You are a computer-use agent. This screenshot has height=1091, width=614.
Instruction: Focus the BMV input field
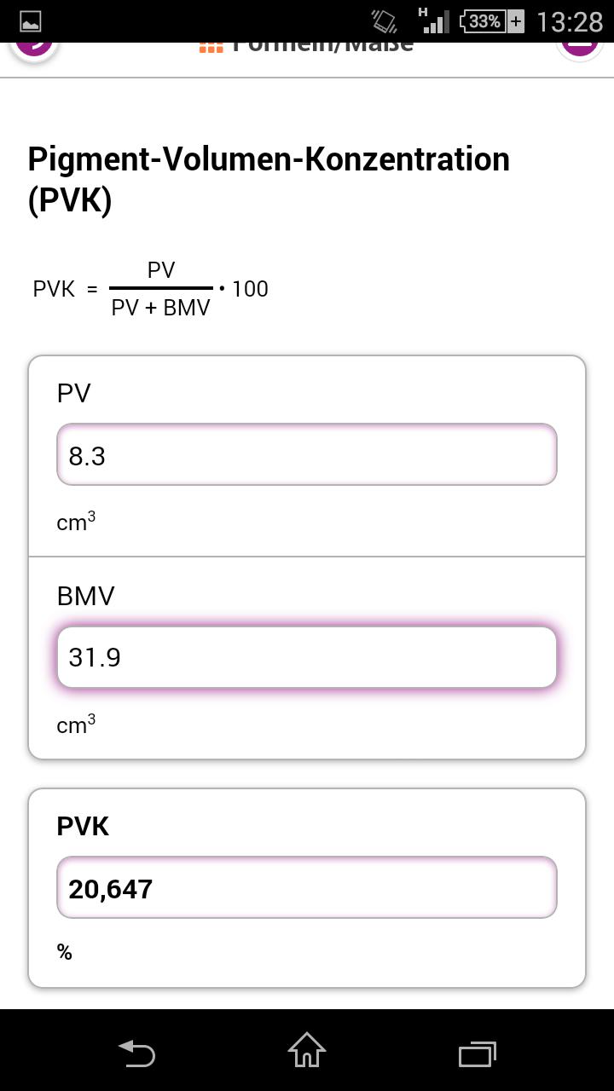307,657
